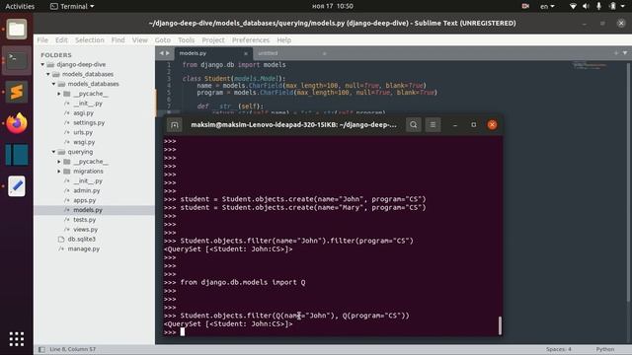The image size is (632, 355).
Task: Open manage.py in the sidebar
Action: tap(83, 248)
